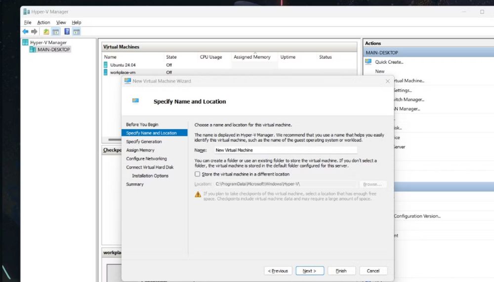Cancel the New Virtual Machine Wizard

[x=373, y=271]
